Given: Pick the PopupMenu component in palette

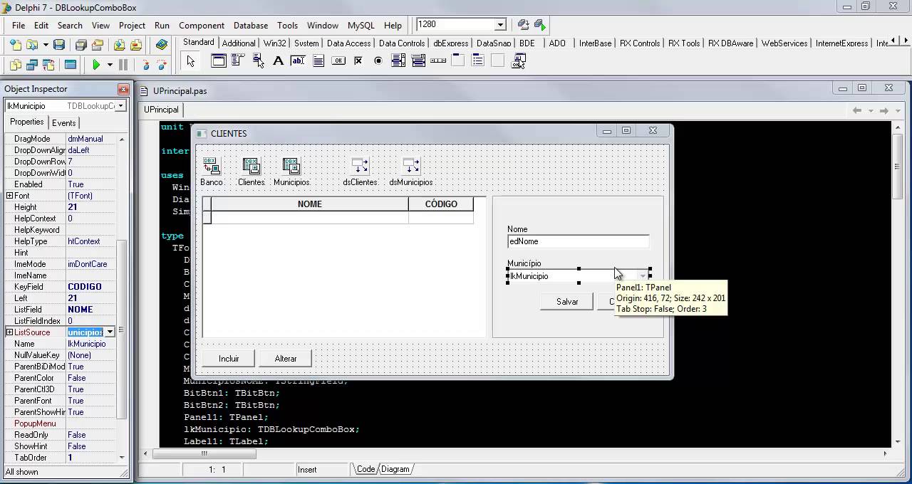Looking at the screenshot, I should pos(259,61).
